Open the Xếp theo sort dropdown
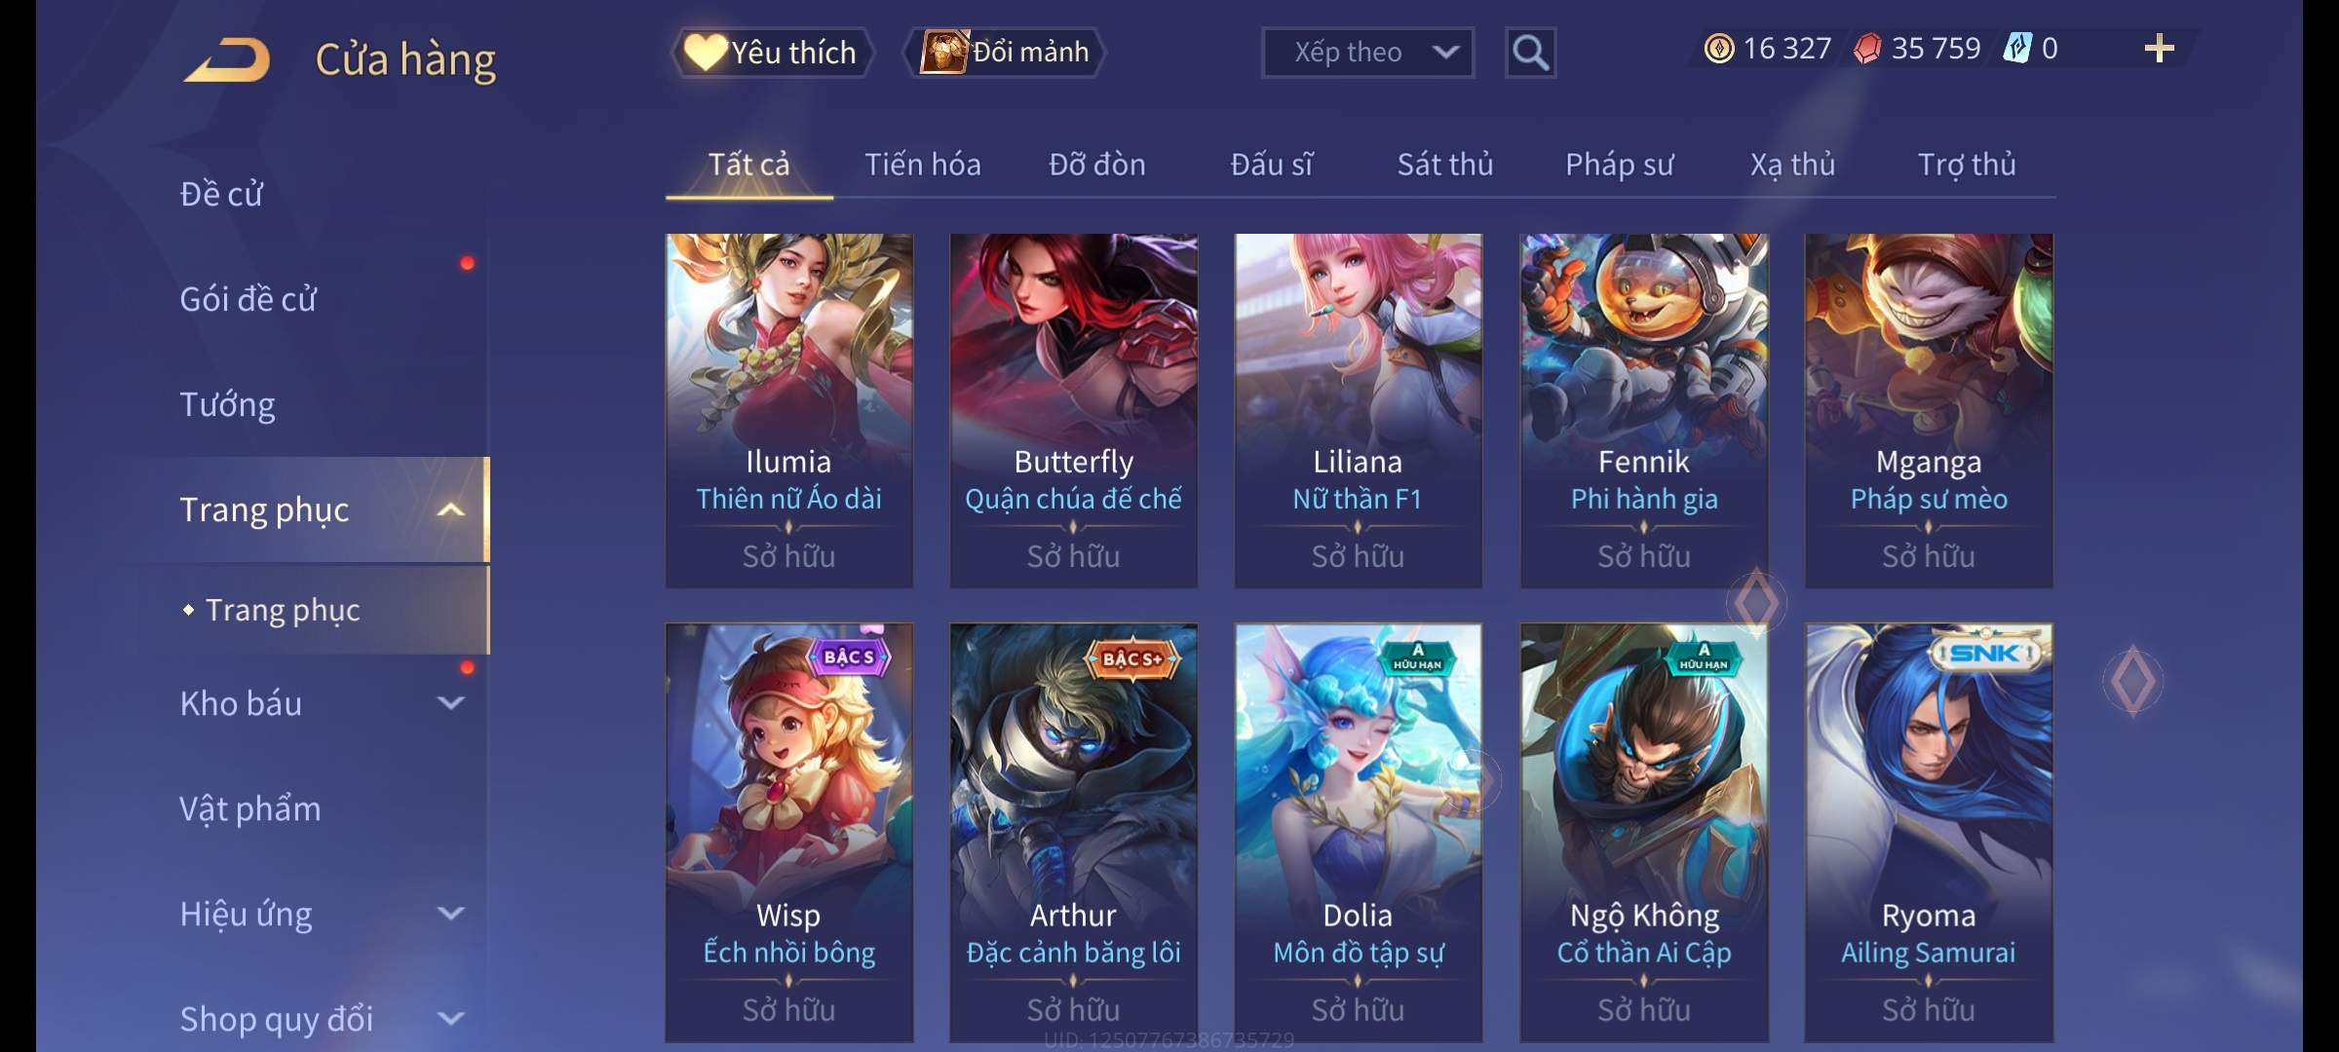Viewport: 2339px width, 1052px height. pos(1367,53)
